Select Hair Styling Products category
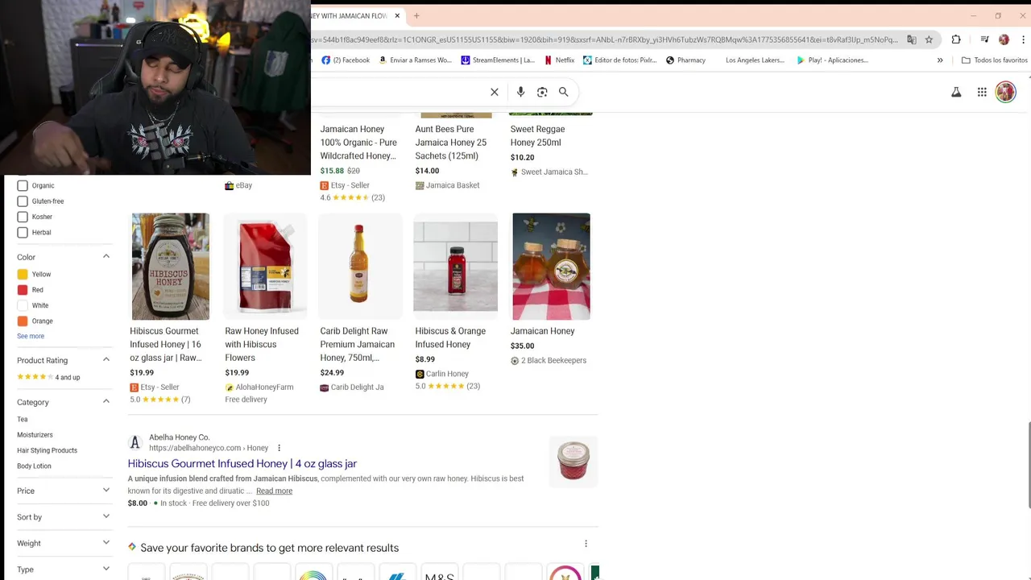Viewport: 1031px width, 580px height. 47,450
